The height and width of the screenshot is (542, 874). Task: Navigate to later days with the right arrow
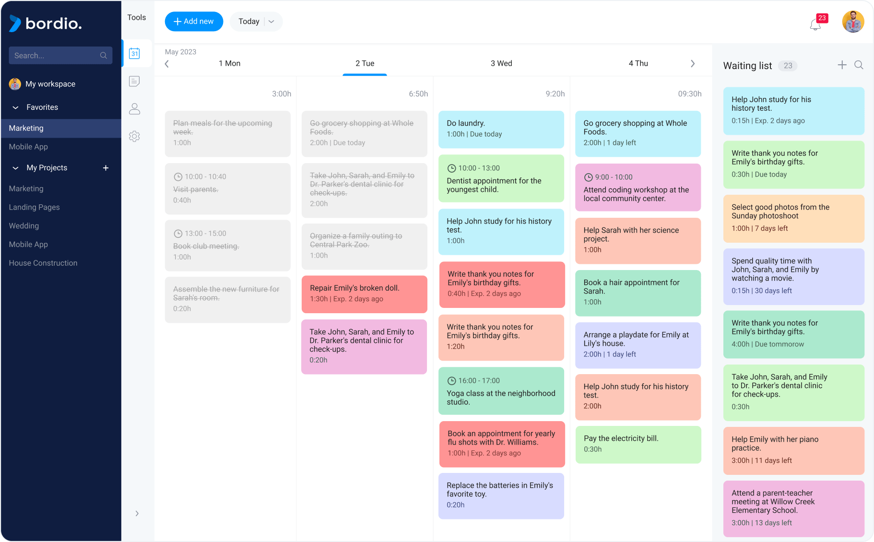693,63
